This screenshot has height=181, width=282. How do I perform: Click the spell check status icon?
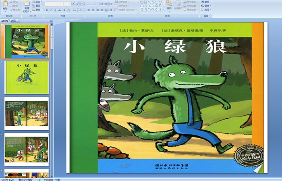39,179
